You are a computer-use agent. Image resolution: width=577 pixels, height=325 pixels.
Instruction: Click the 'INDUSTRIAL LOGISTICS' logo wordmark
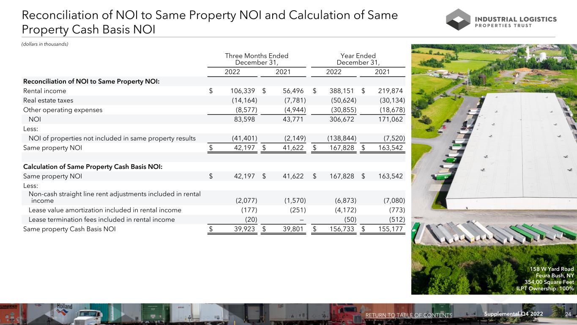[516, 19]
